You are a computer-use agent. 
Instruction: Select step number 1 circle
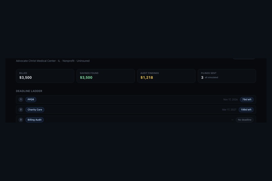tap(21, 99)
